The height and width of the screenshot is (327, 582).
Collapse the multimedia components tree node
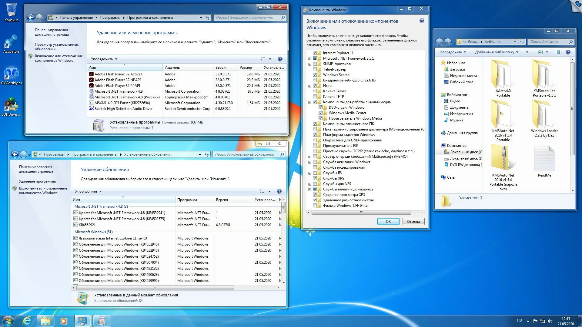309,102
